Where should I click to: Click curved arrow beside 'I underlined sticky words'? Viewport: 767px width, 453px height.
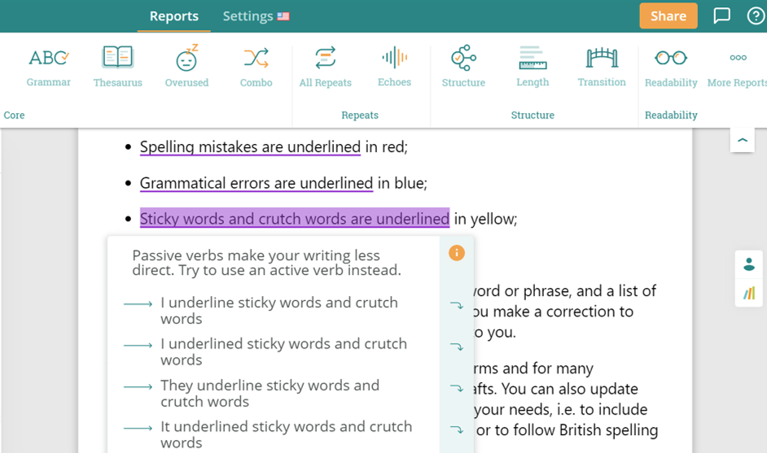(457, 347)
